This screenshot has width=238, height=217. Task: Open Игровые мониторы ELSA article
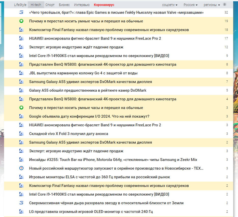(100, 177)
